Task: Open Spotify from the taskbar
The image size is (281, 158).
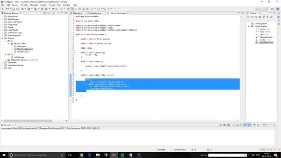Action: coord(122,155)
